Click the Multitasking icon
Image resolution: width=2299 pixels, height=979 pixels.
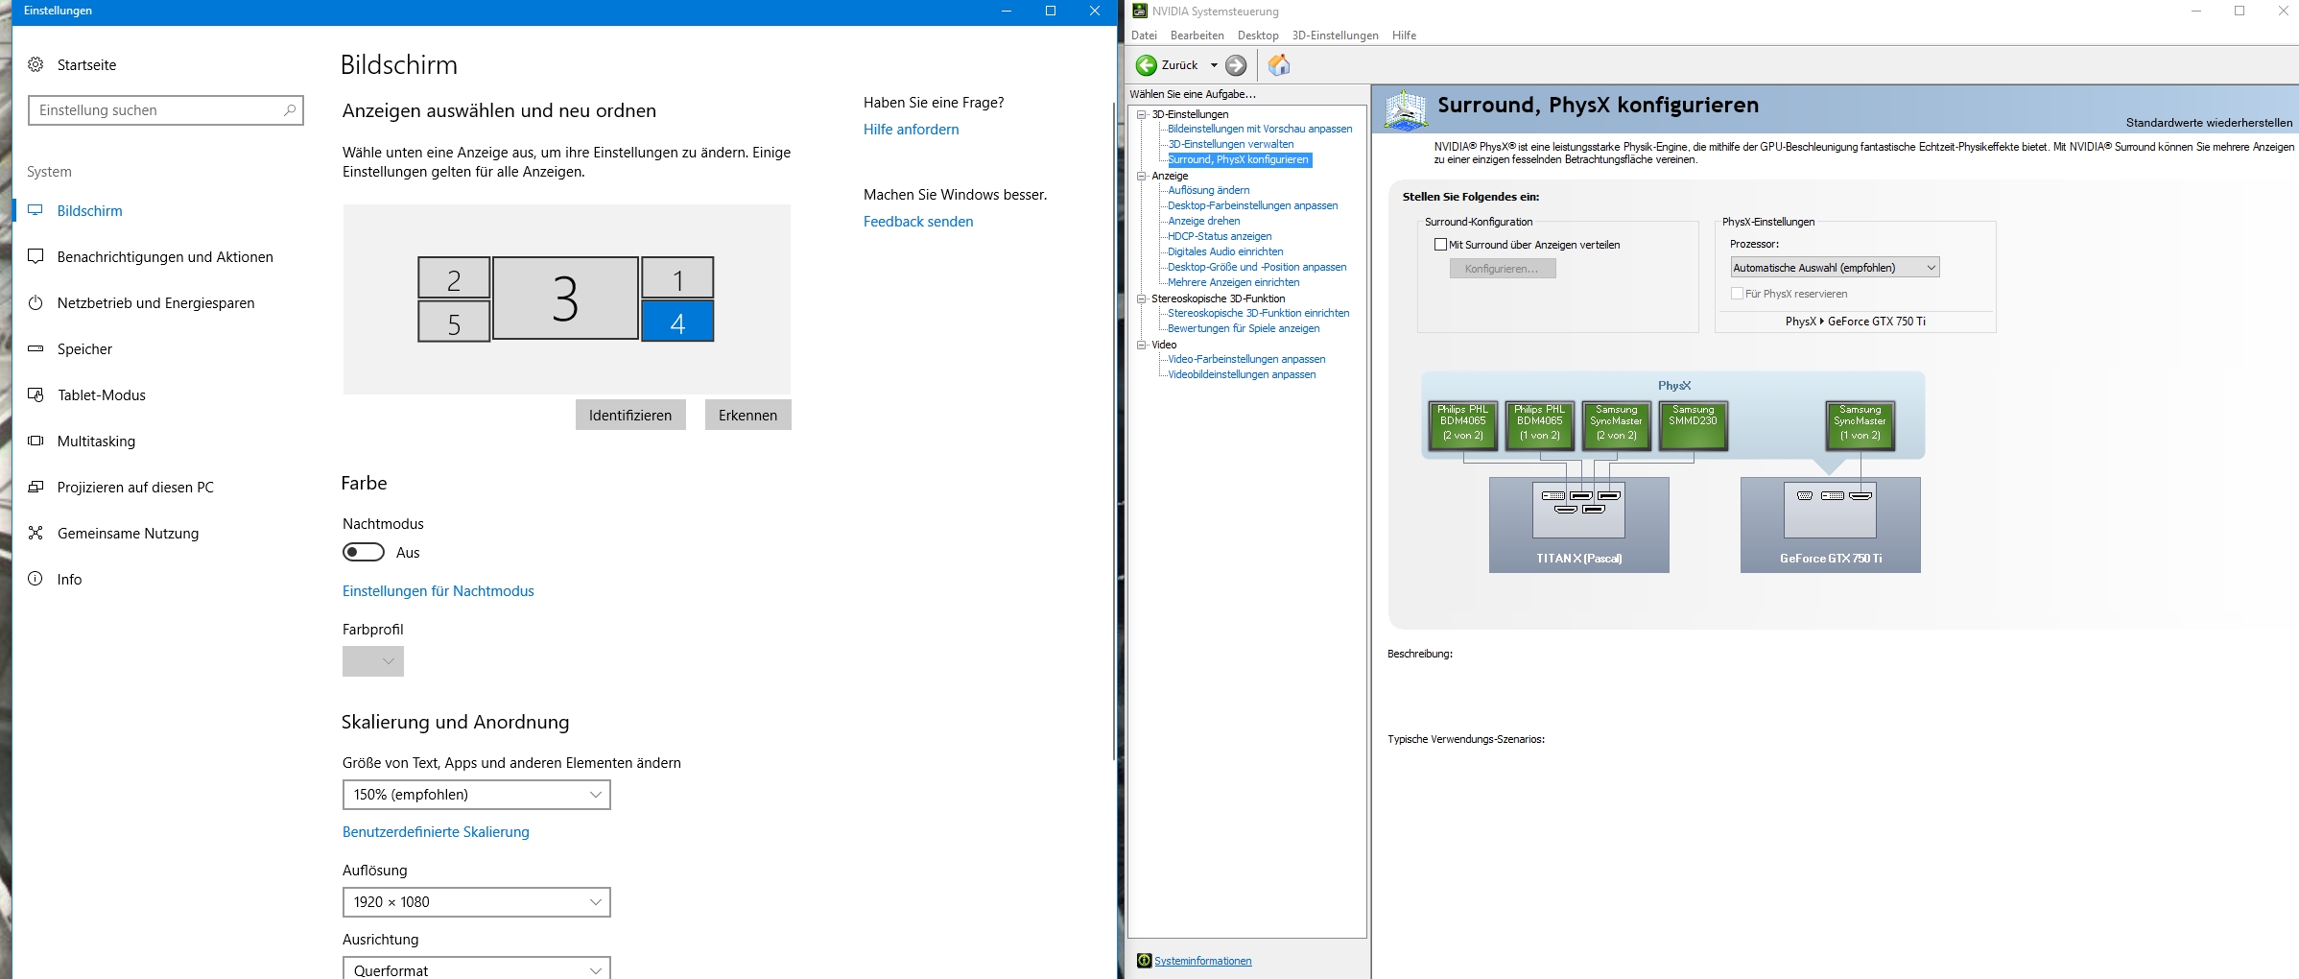36,441
